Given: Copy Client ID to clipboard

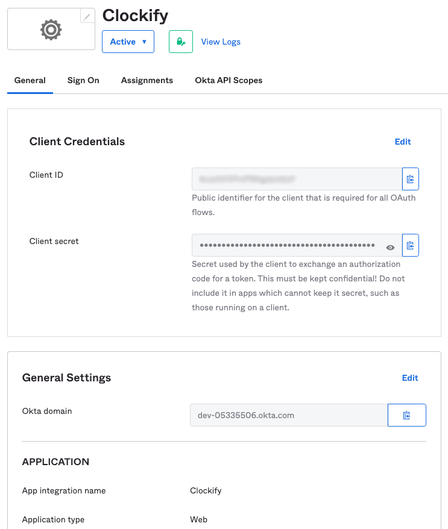Looking at the screenshot, I should [x=410, y=179].
